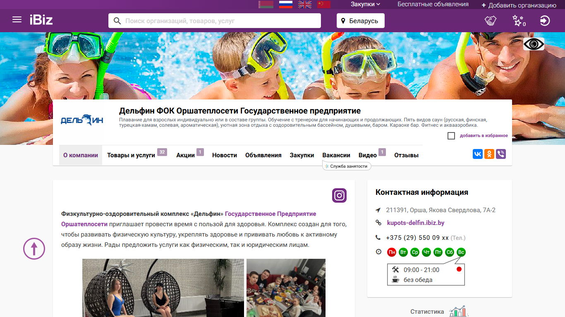The width and height of the screenshot is (565, 317).
Task: Select Thursday (Чт) schedule circle
Action: click(x=426, y=252)
